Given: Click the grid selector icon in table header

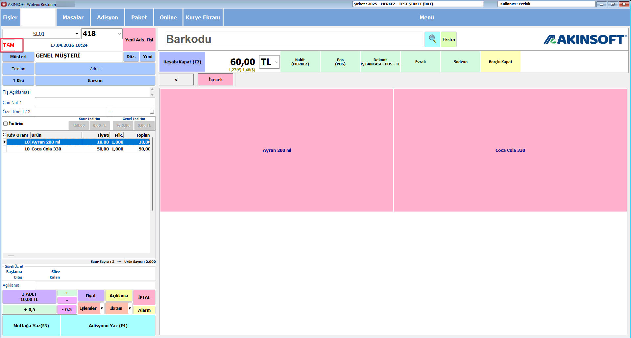Looking at the screenshot, I should (x=4, y=135).
